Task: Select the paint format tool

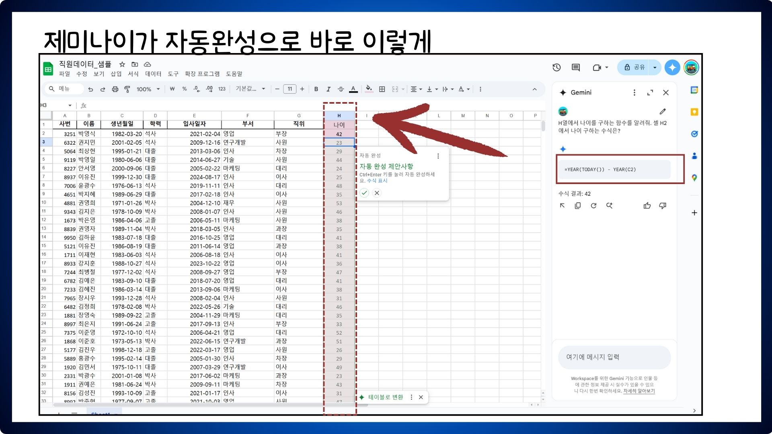Action: (x=127, y=89)
